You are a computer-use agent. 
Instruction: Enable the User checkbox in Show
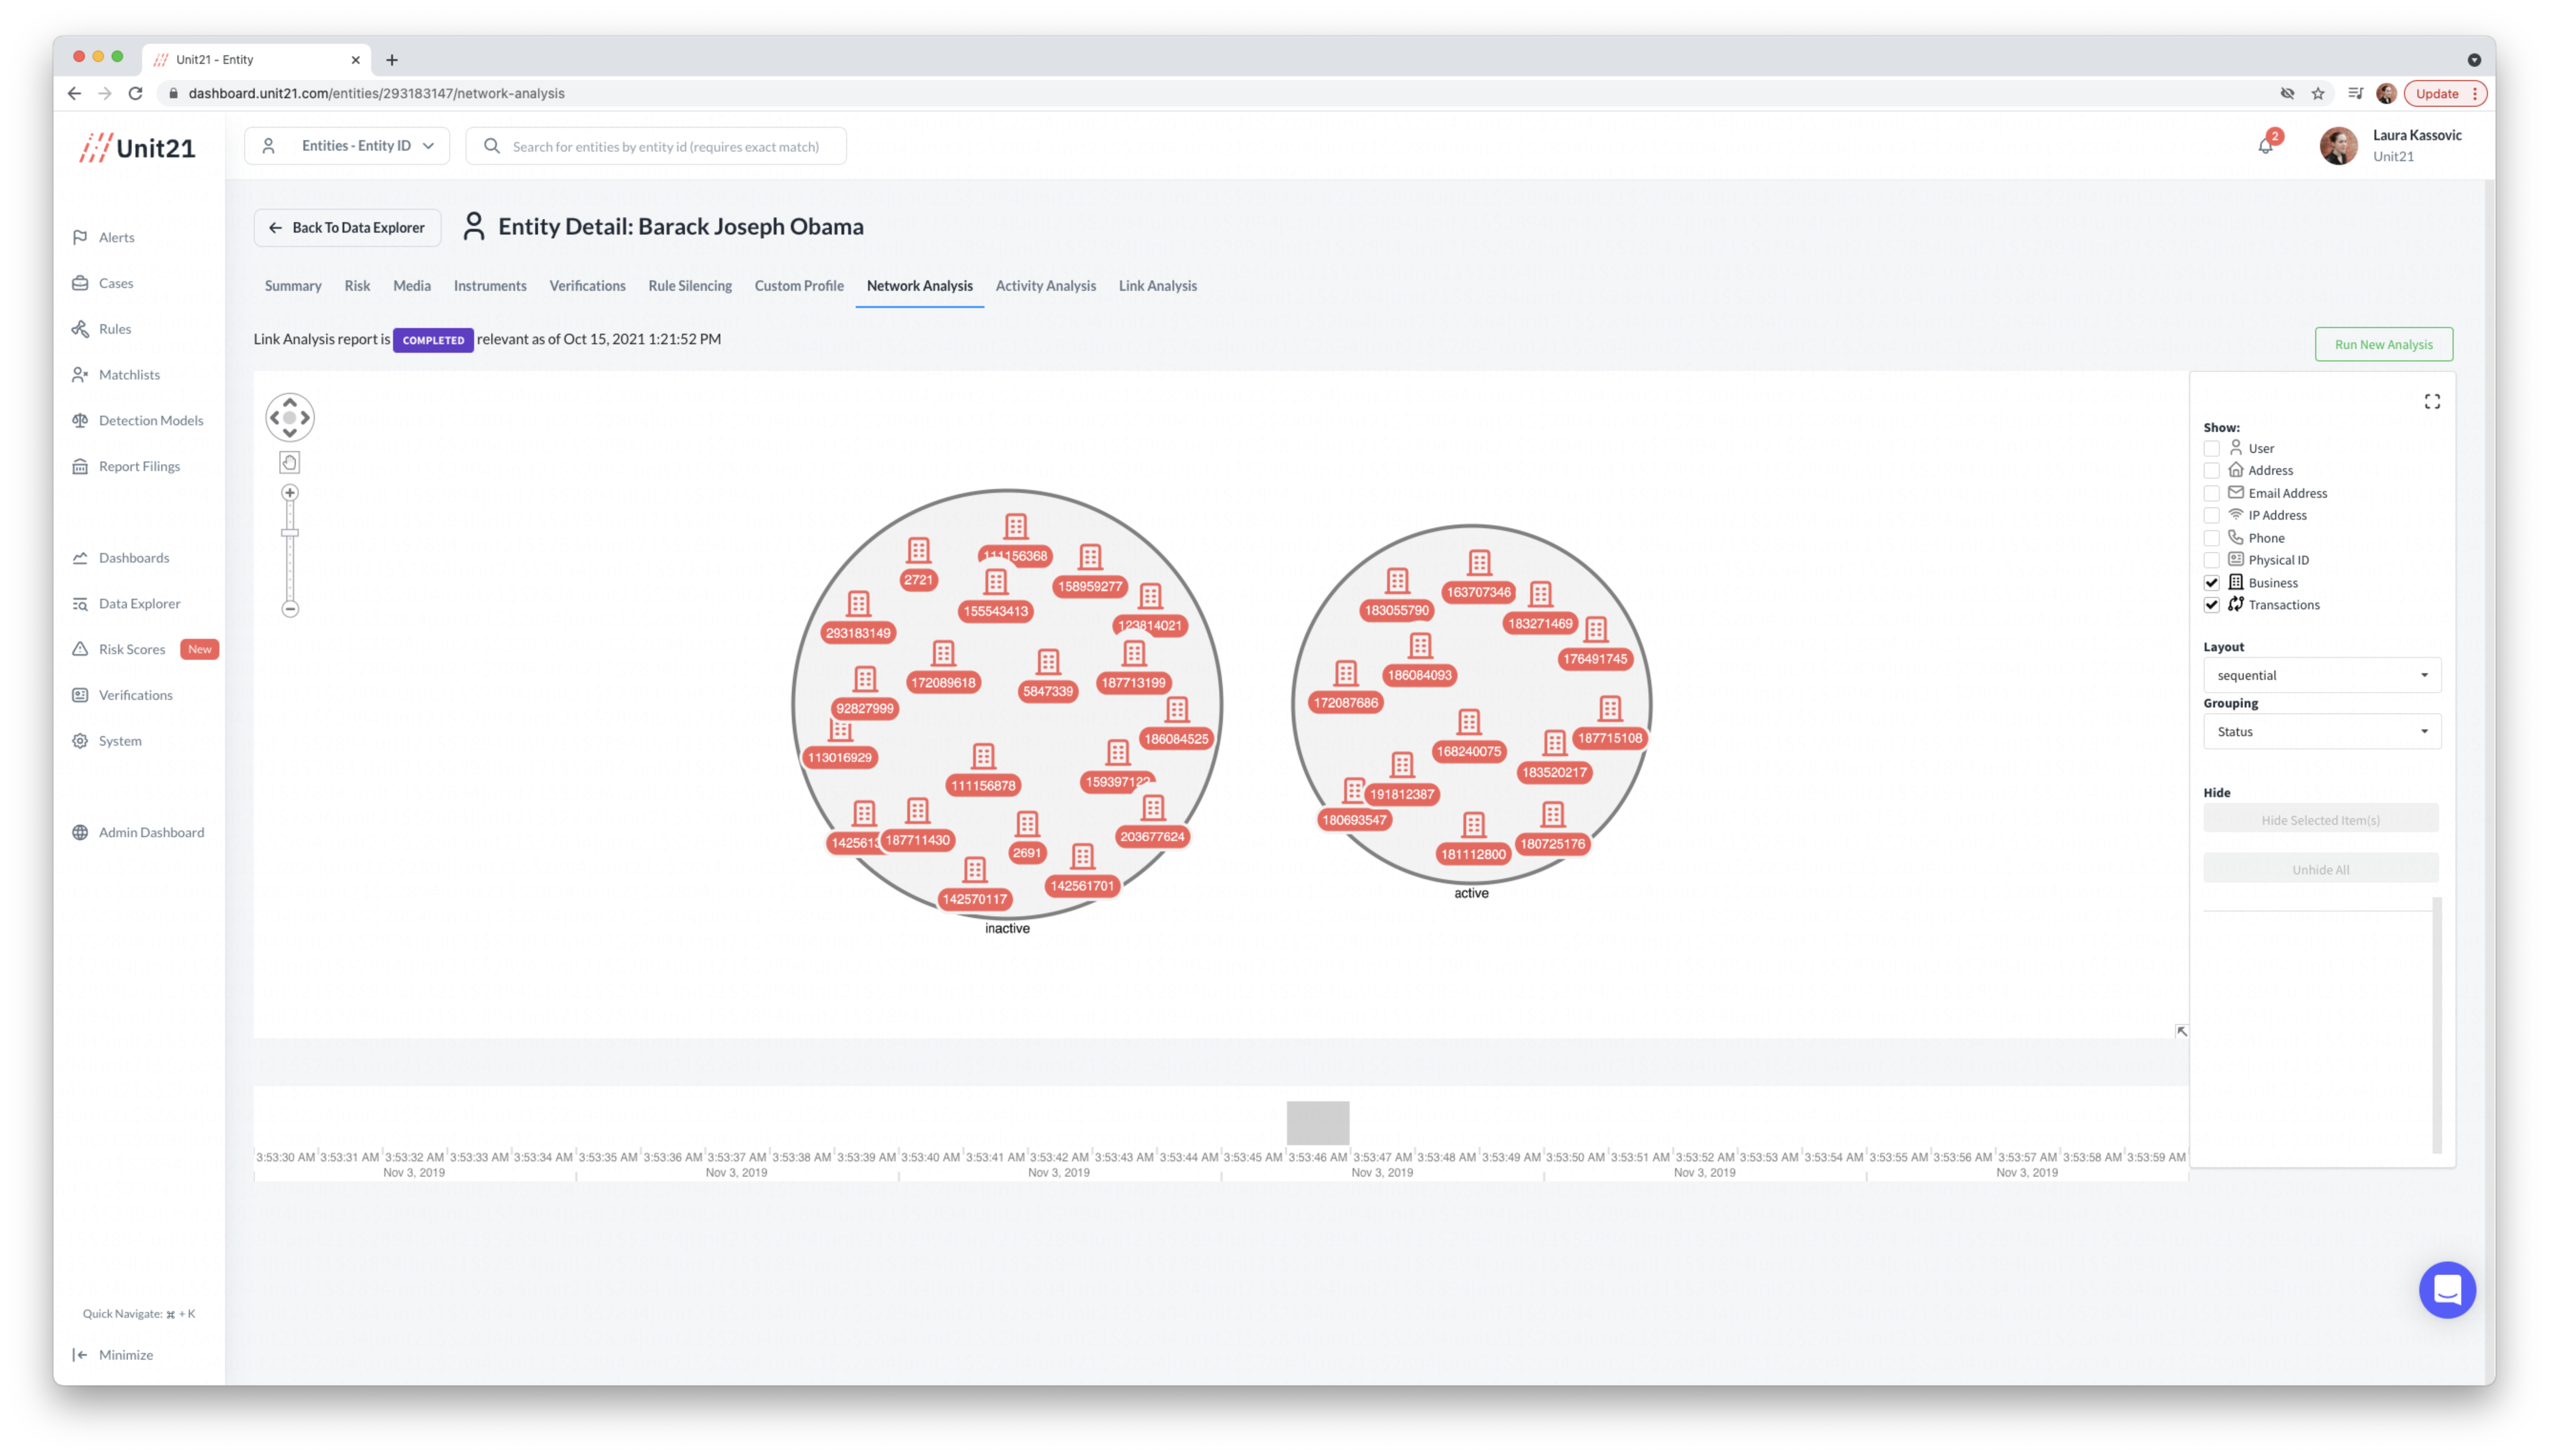click(2212, 449)
